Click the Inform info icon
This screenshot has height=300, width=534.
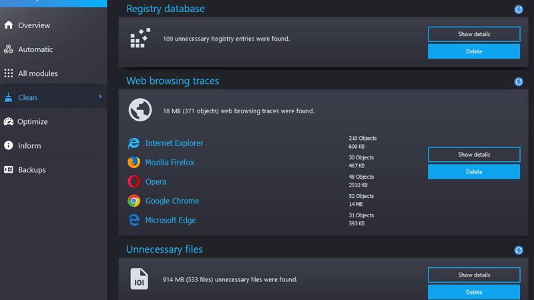[x=9, y=145]
